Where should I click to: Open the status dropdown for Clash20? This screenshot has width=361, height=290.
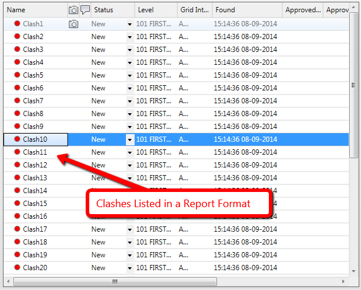[130, 268]
